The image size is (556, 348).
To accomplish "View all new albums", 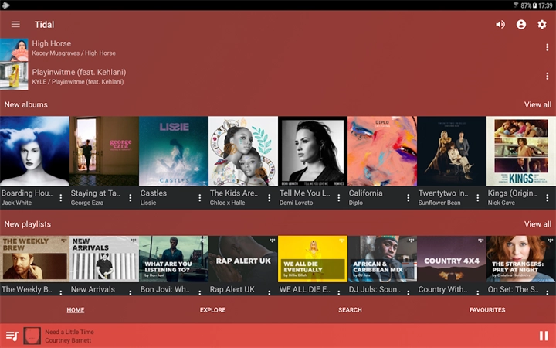I will click(537, 105).
